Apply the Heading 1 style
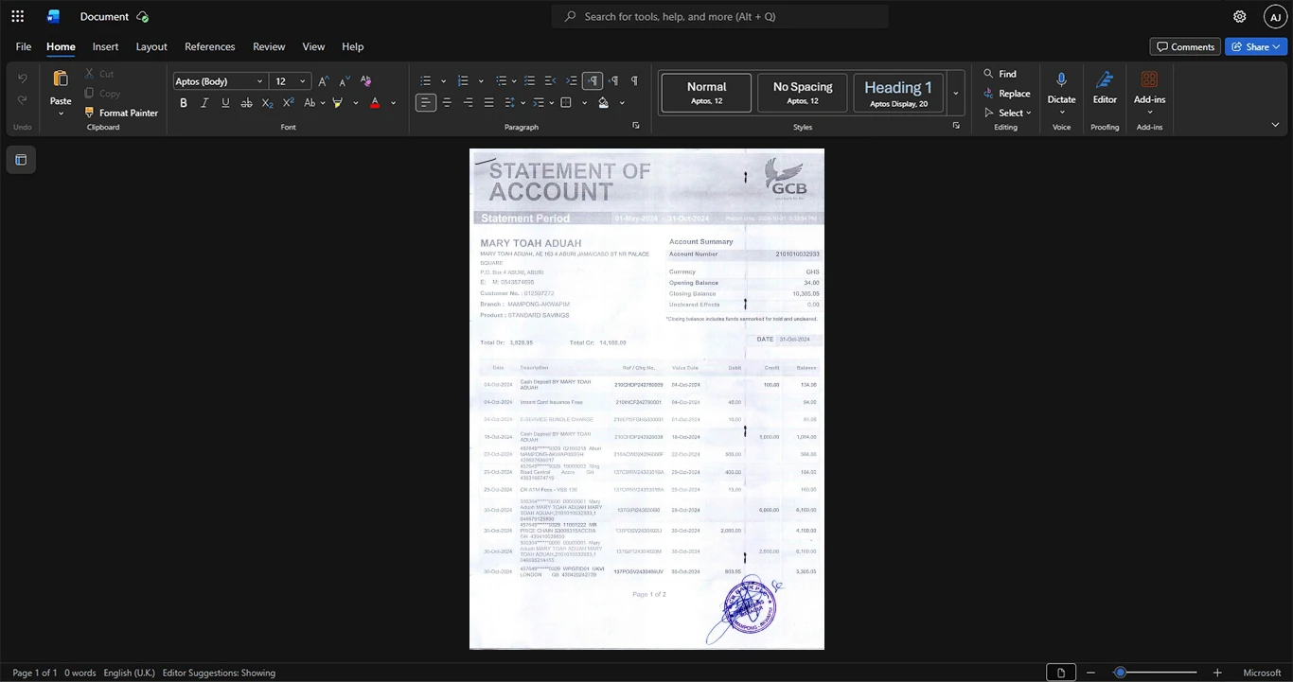This screenshot has width=1293, height=682. [898, 93]
